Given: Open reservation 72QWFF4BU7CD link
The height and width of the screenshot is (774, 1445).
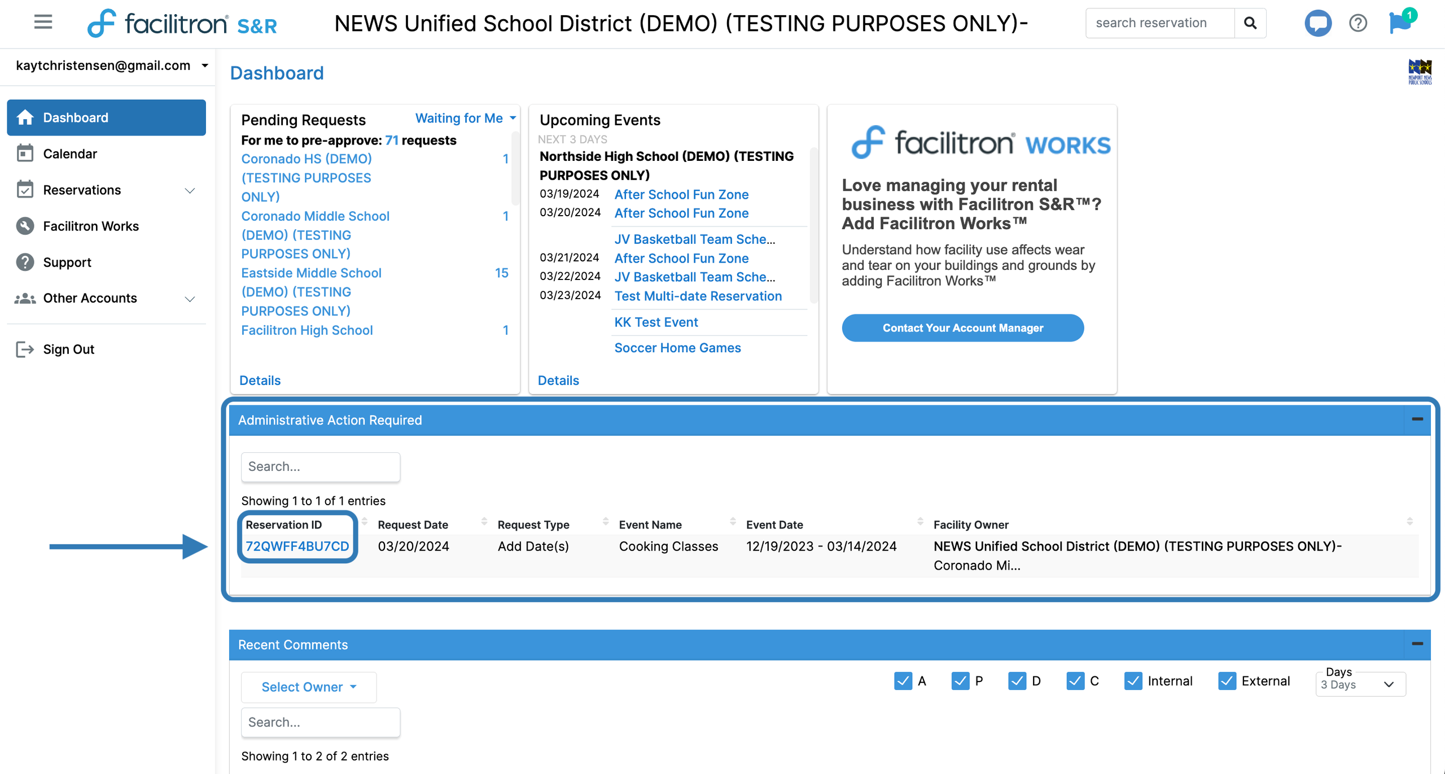Looking at the screenshot, I should [x=297, y=546].
